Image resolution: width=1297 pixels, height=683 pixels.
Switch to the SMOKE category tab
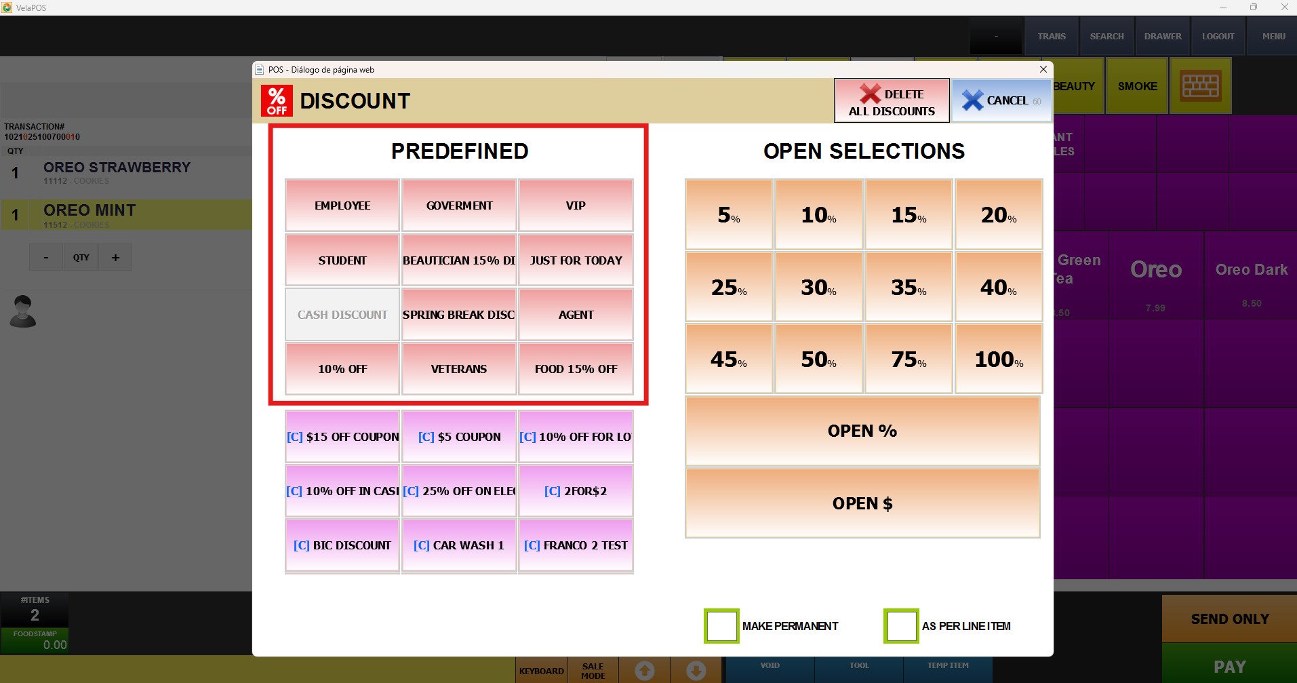point(1137,86)
